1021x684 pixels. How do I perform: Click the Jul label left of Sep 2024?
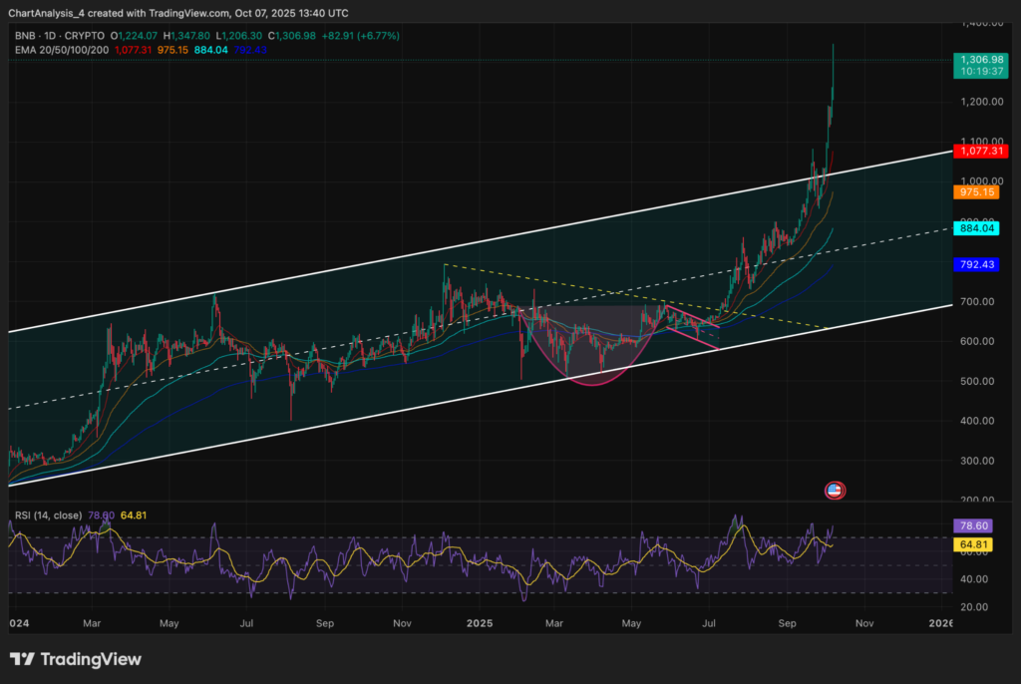click(246, 623)
